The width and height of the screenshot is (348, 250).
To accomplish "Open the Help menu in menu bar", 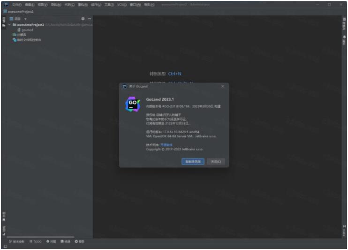I will [149, 5].
